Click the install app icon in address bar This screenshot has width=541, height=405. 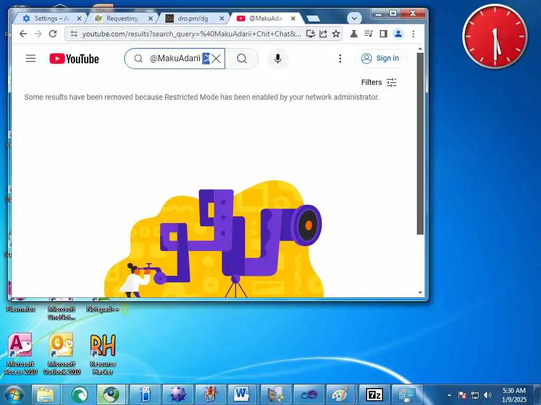311,34
